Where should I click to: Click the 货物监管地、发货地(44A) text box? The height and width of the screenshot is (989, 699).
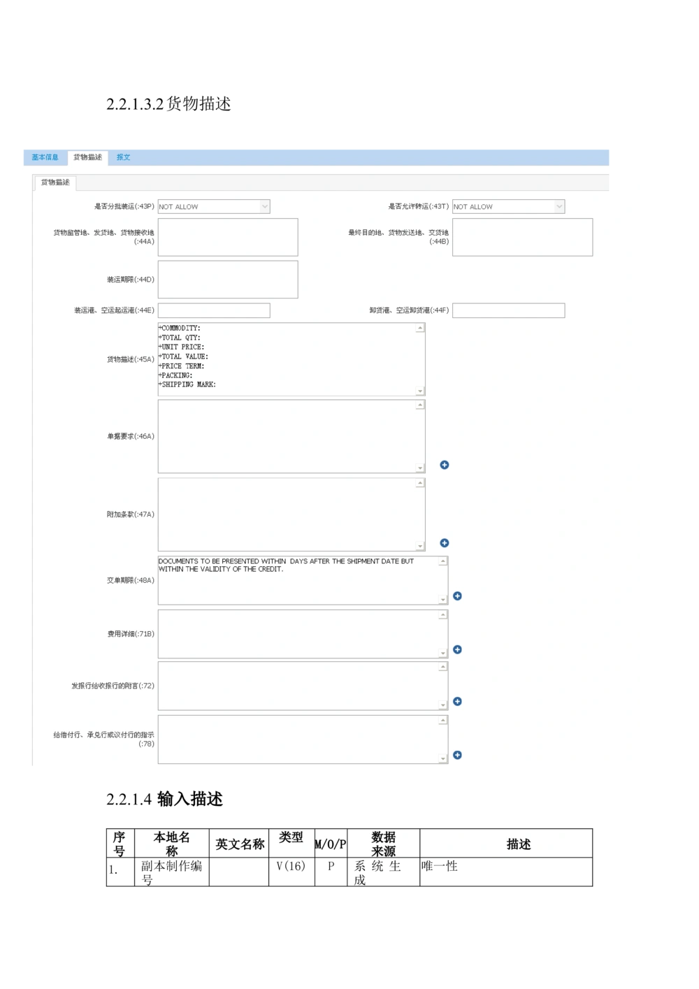coord(227,237)
